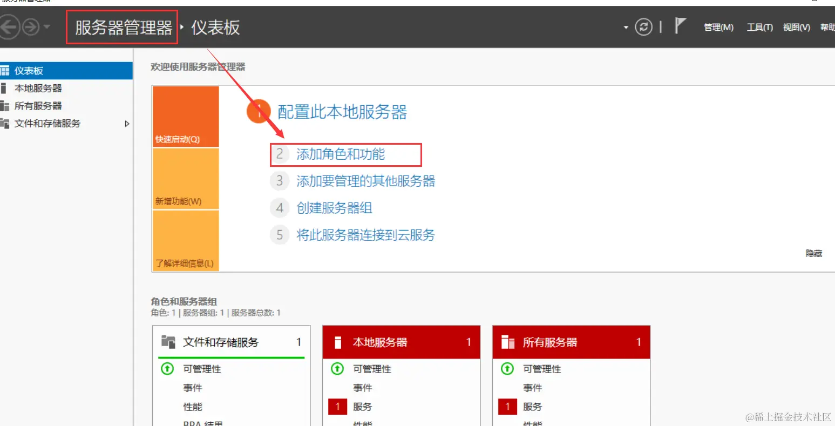This screenshot has width=835, height=426.
Task: Open 本地服务器 tile header
Action: pyautogui.click(x=401, y=342)
